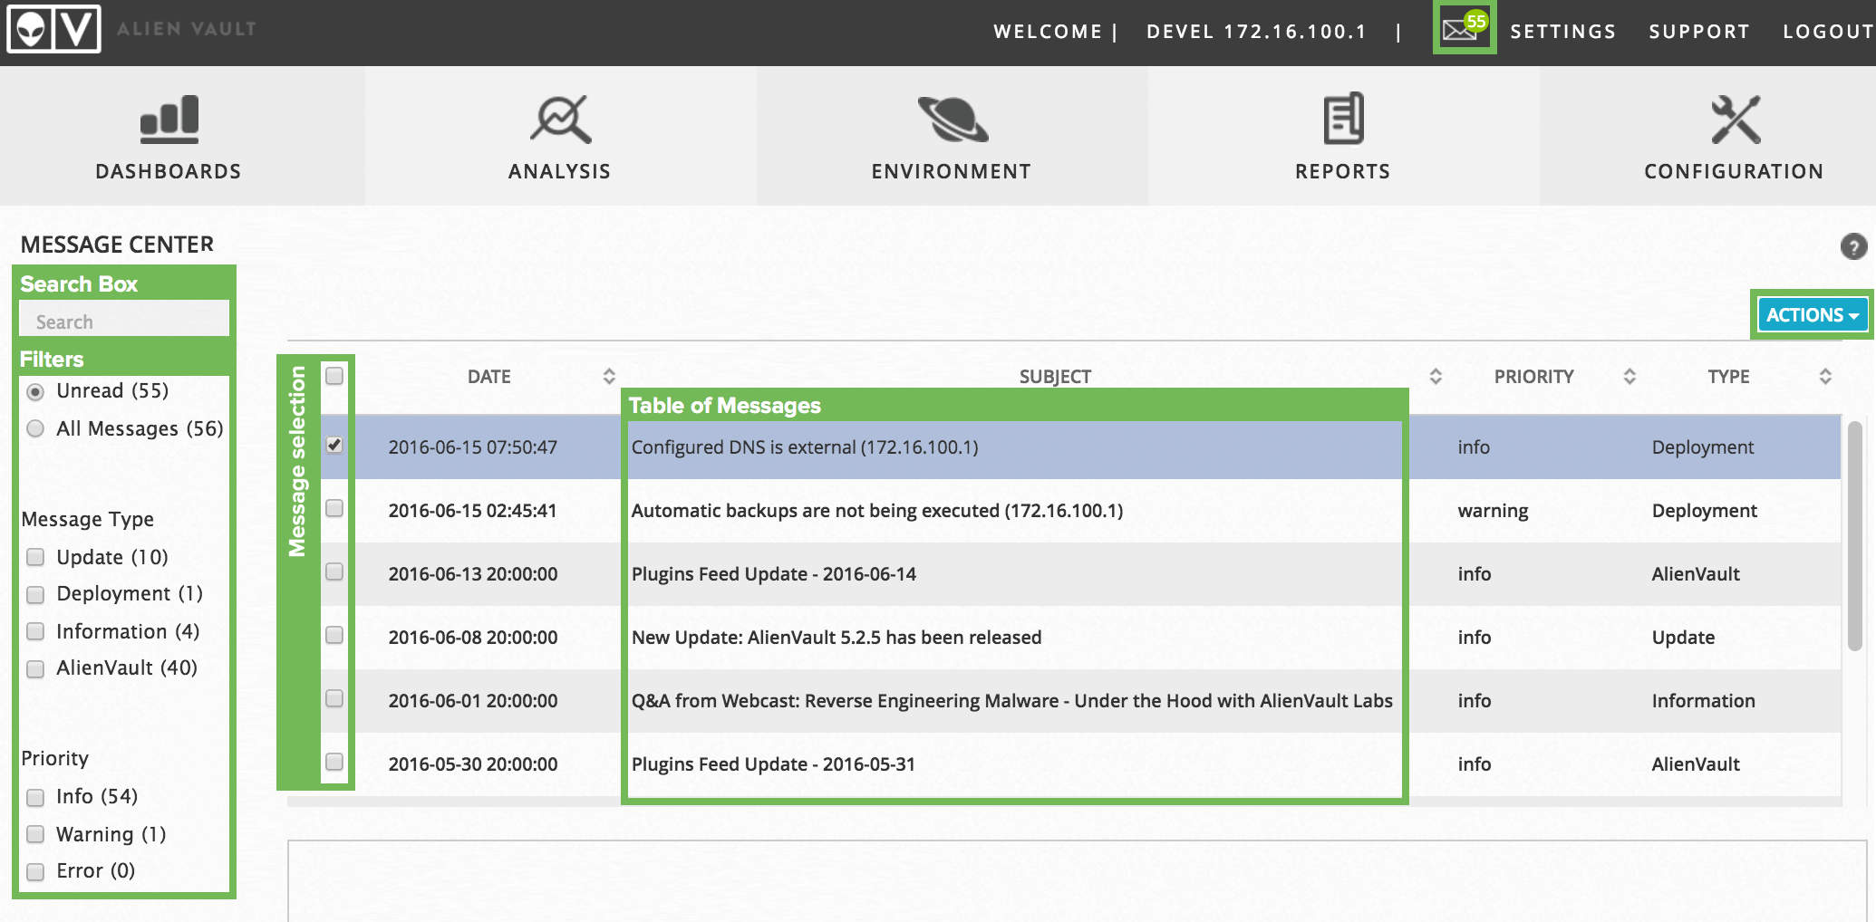This screenshot has height=922, width=1876.
Task: Select the Automatic backups message checkbox
Action: [x=334, y=508]
